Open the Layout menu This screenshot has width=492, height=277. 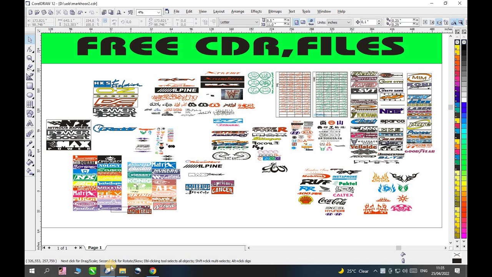(x=219, y=12)
